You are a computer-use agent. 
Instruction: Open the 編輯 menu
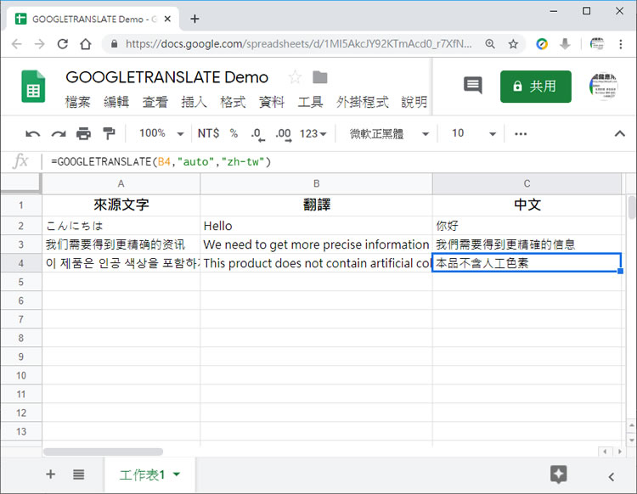pos(116,102)
